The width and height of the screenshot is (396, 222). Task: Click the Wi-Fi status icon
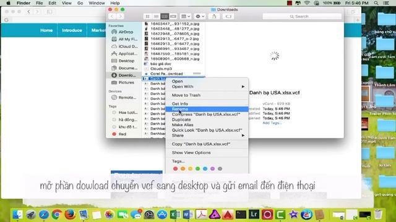[307, 3]
